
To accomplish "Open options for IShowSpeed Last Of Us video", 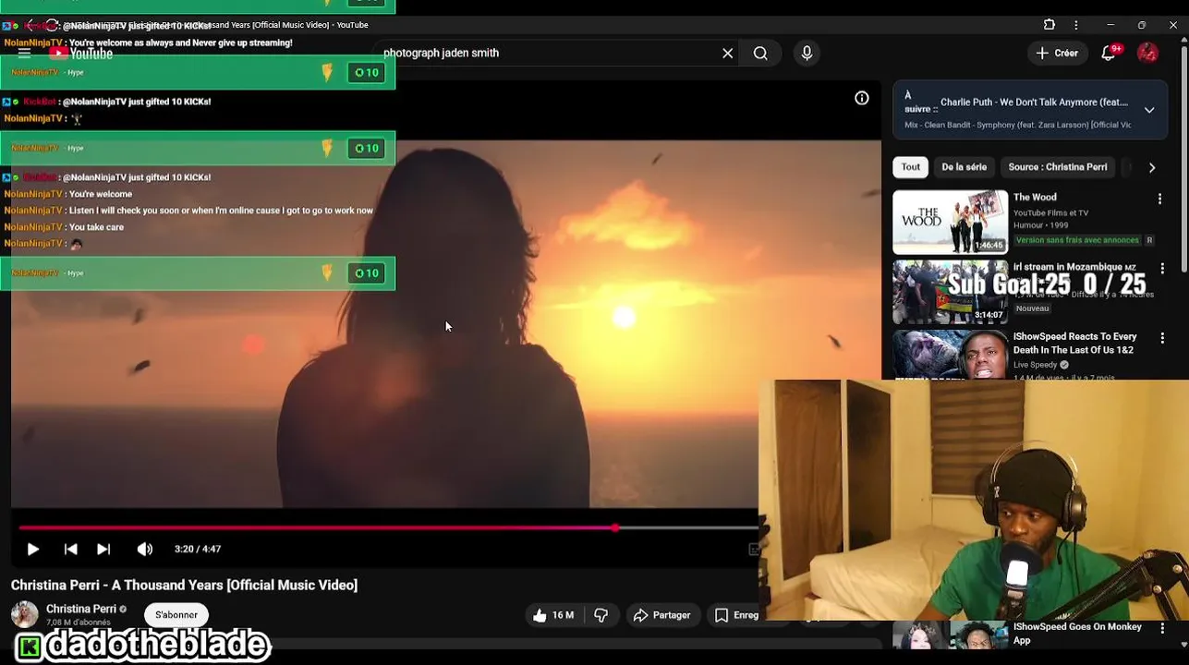I will coord(1162,338).
